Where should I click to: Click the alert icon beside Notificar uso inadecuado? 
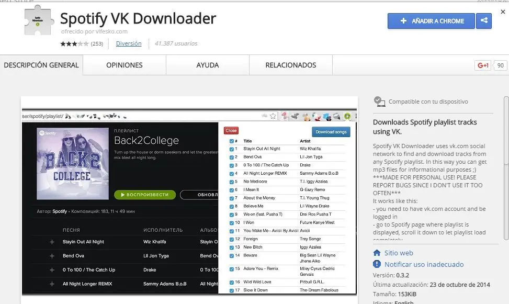pyautogui.click(x=376, y=264)
